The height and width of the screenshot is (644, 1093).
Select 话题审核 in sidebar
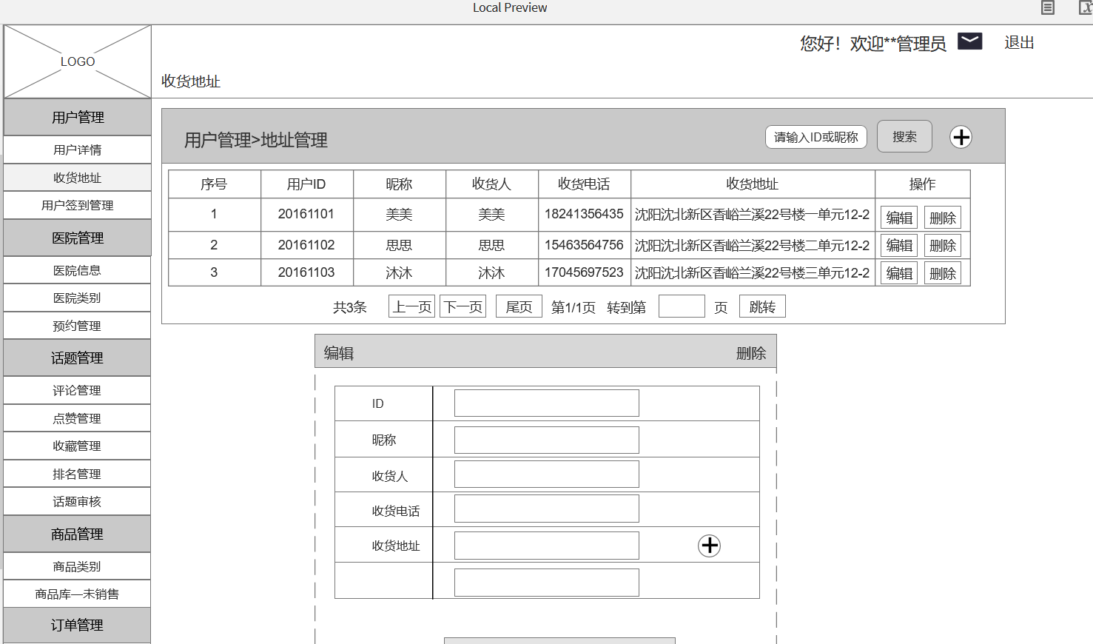(x=78, y=501)
